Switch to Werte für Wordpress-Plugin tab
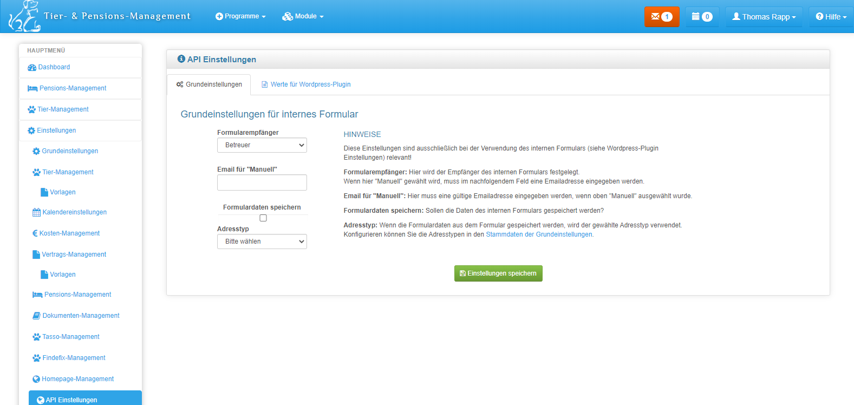The width and height of the screenshot is (854, 405). pos(306,84)
